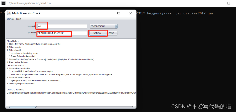Click the 'Fllow Orders.' line in the log

pos(13,41)
